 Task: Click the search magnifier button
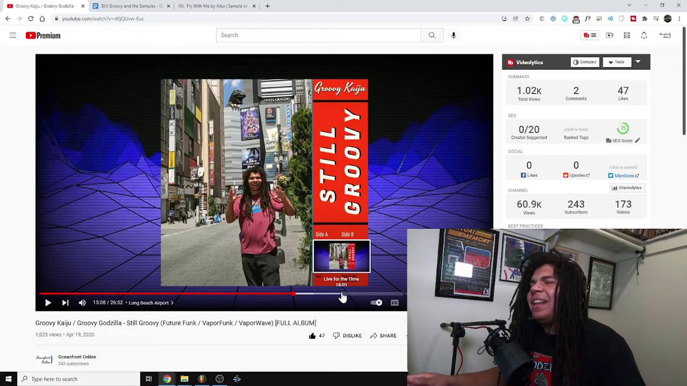432,35
